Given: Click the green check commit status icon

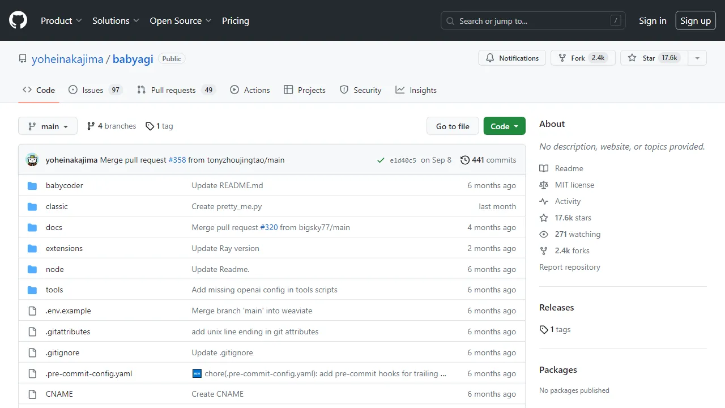Looking at the screenshot, I should (381, 160).
